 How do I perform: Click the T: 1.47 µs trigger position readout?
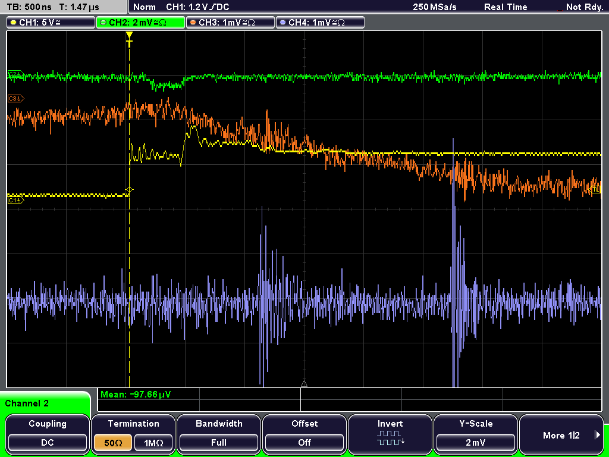(x=80, y=7)
